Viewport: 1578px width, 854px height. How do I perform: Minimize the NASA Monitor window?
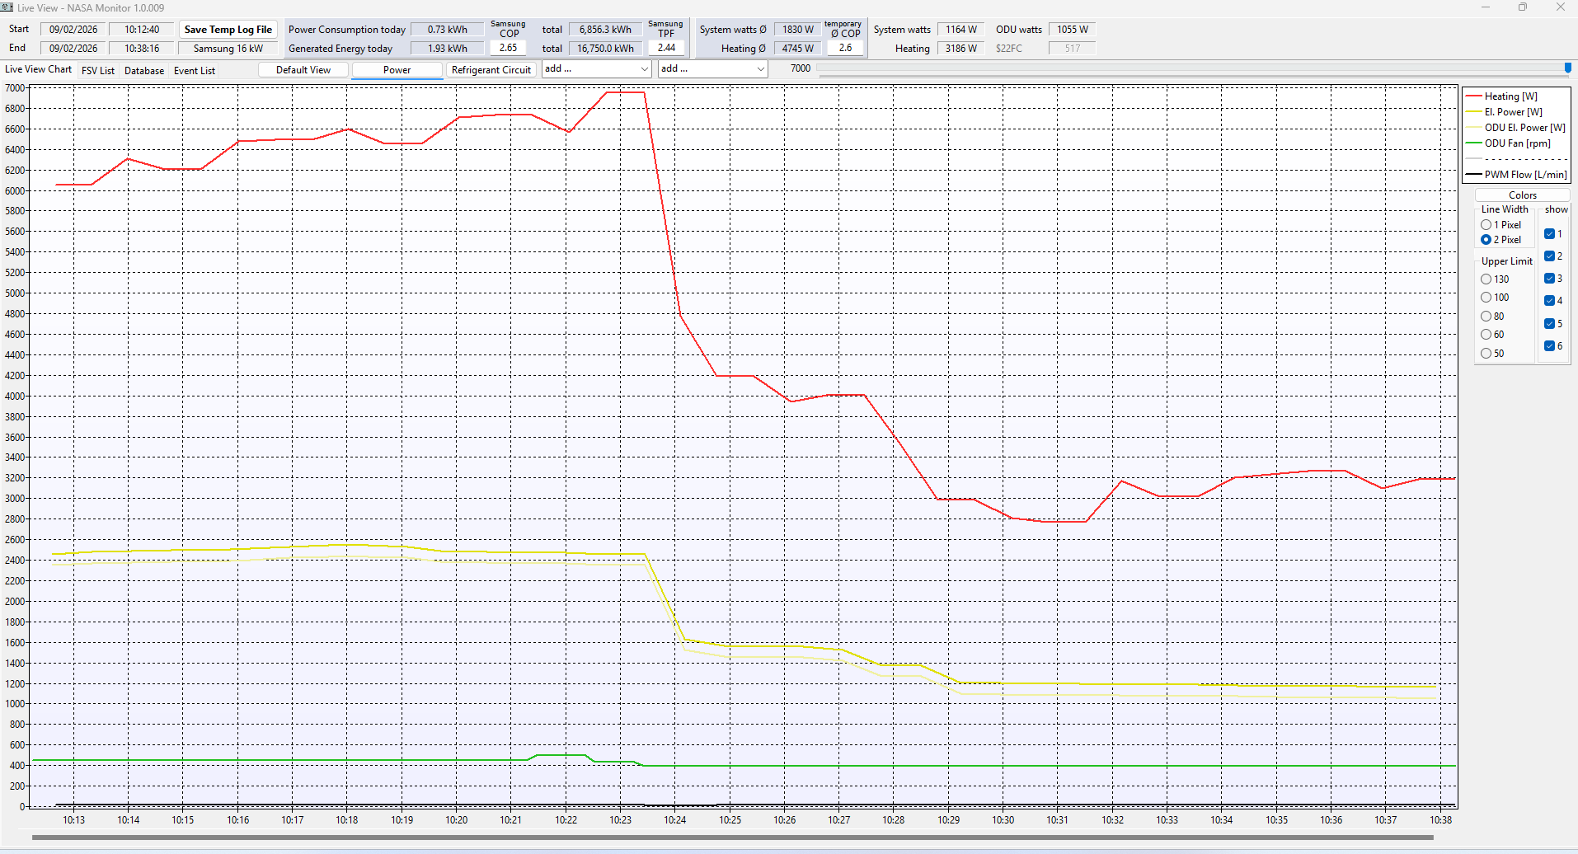click(1486, 7)
